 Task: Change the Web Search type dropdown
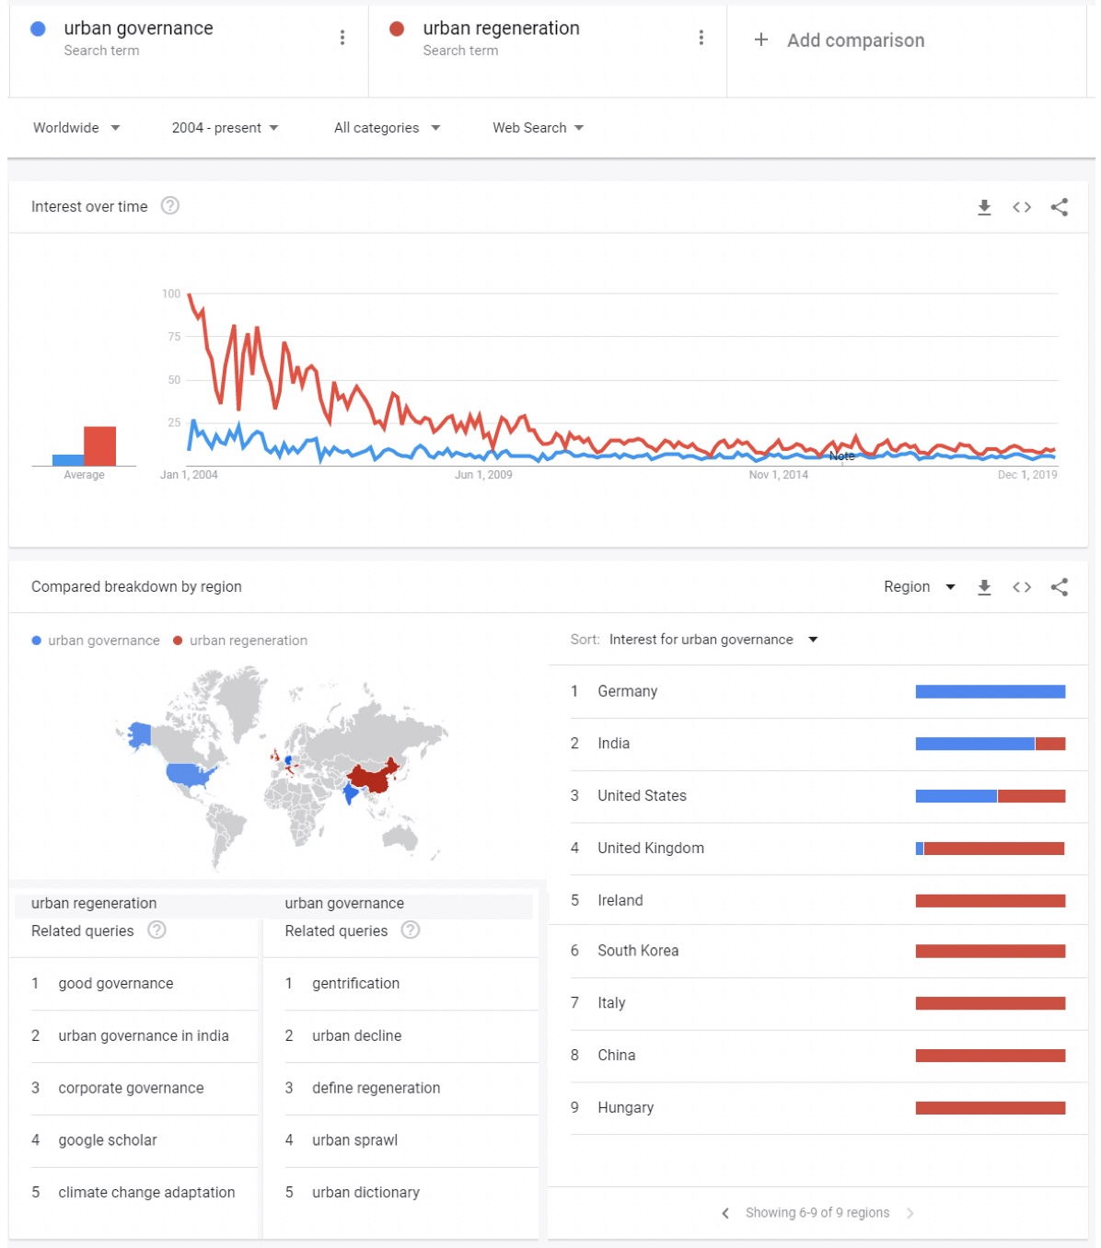pos(538,128)
